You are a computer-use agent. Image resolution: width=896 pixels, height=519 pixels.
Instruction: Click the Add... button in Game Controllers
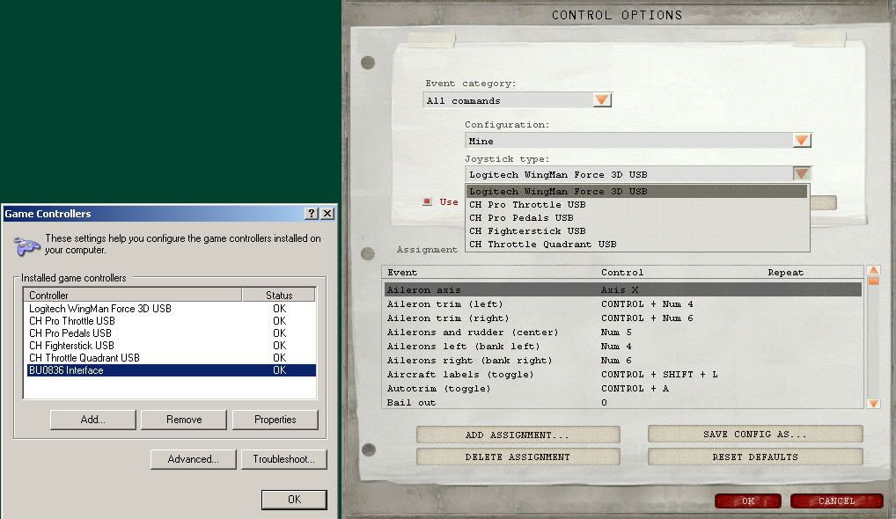pyautogui.click(x=92, y=420)
